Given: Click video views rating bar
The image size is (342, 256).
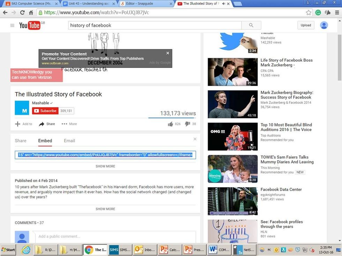Looking at the screenshot, I should 172,118.
